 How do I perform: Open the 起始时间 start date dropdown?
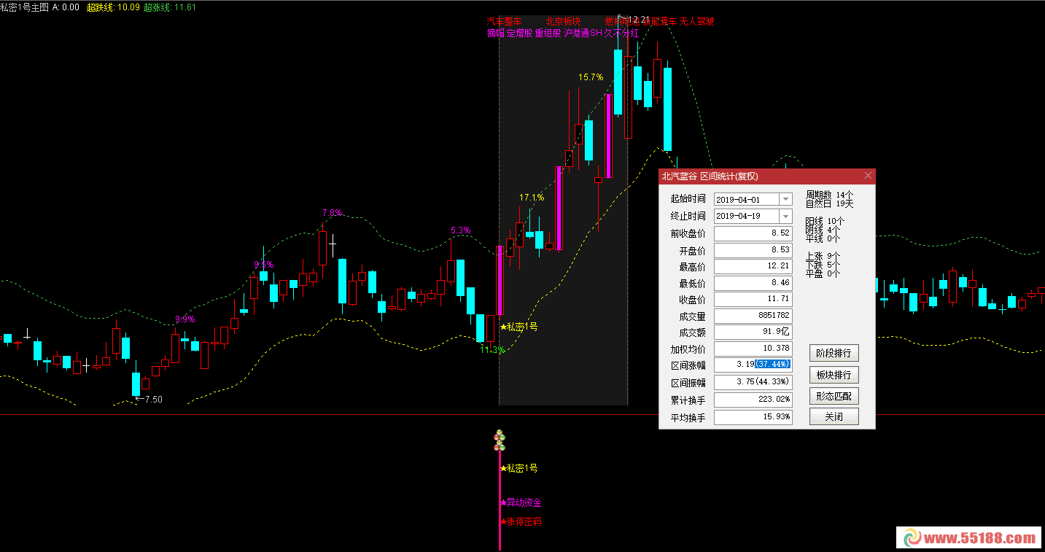(786, 199)
